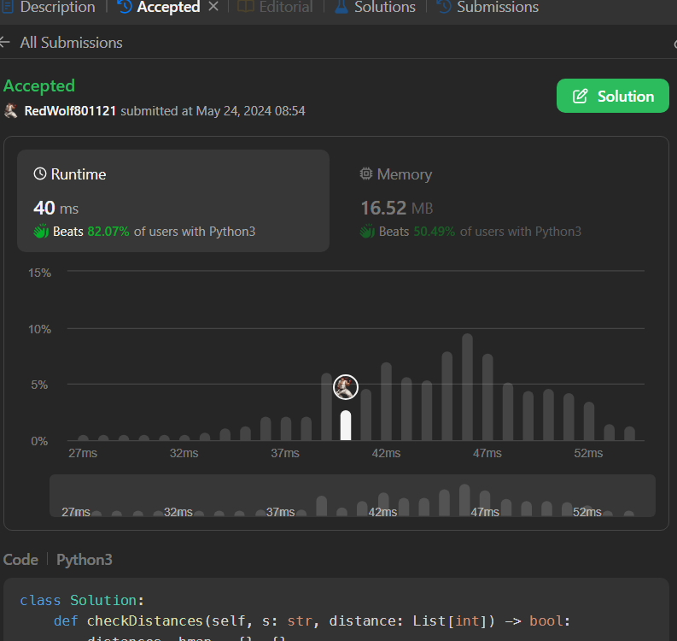Click the highlighted white 40ms bar

(x=345, y=425)
